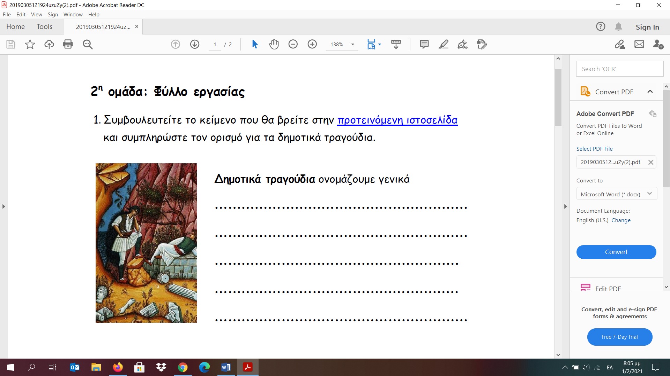Switch to the Tools tab
The image size is (670, 376).
click(x=44, y=26)
